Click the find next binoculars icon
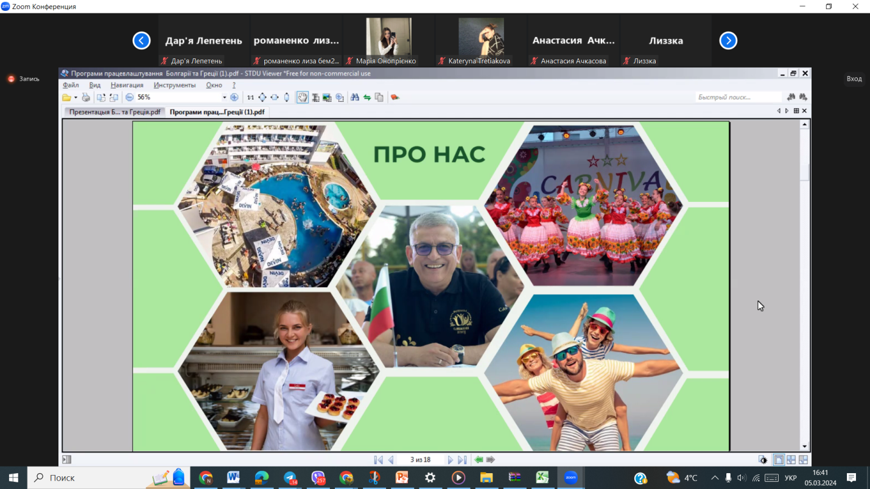 point(803,97)
